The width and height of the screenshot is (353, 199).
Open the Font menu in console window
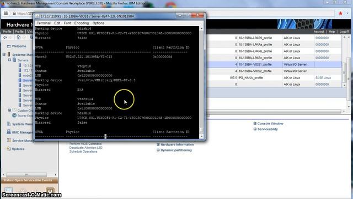67,23
